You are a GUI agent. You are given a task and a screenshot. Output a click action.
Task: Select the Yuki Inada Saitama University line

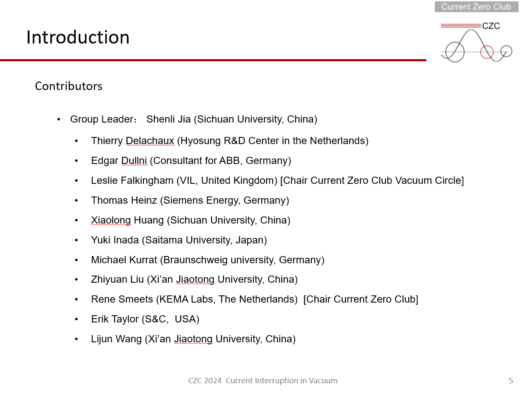coord(179,240)
